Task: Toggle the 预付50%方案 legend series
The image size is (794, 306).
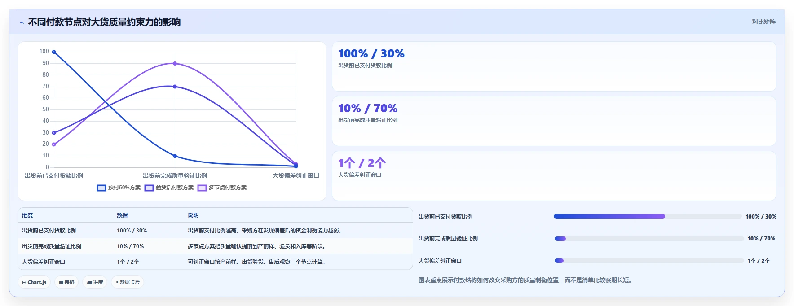Action: pos(119,188)
